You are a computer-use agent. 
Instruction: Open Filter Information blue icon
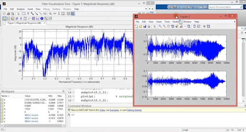tap(42, 19)
